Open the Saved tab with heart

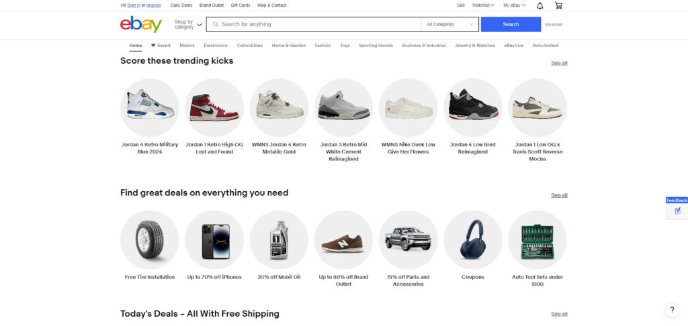(161, 46)
